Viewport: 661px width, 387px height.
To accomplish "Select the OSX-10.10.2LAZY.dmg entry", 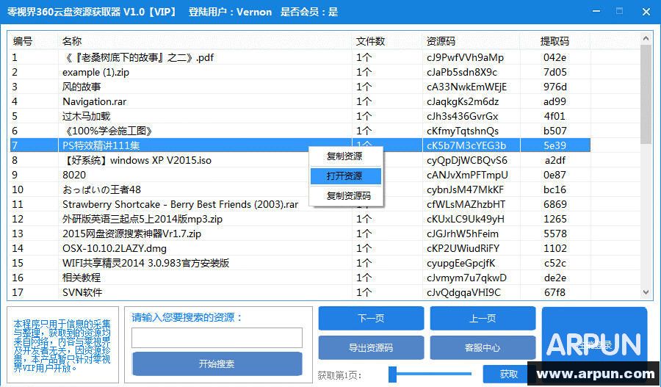I will (114, 248).
